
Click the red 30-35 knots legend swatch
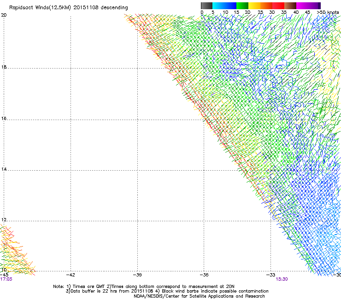(278, 6)
